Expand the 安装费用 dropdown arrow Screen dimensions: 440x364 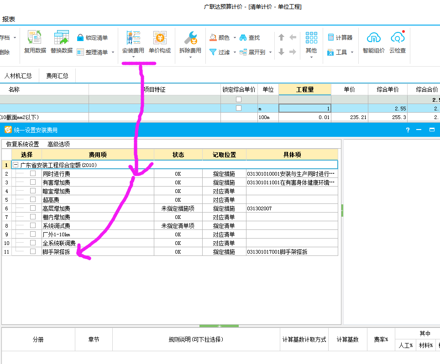coord(133,57)
